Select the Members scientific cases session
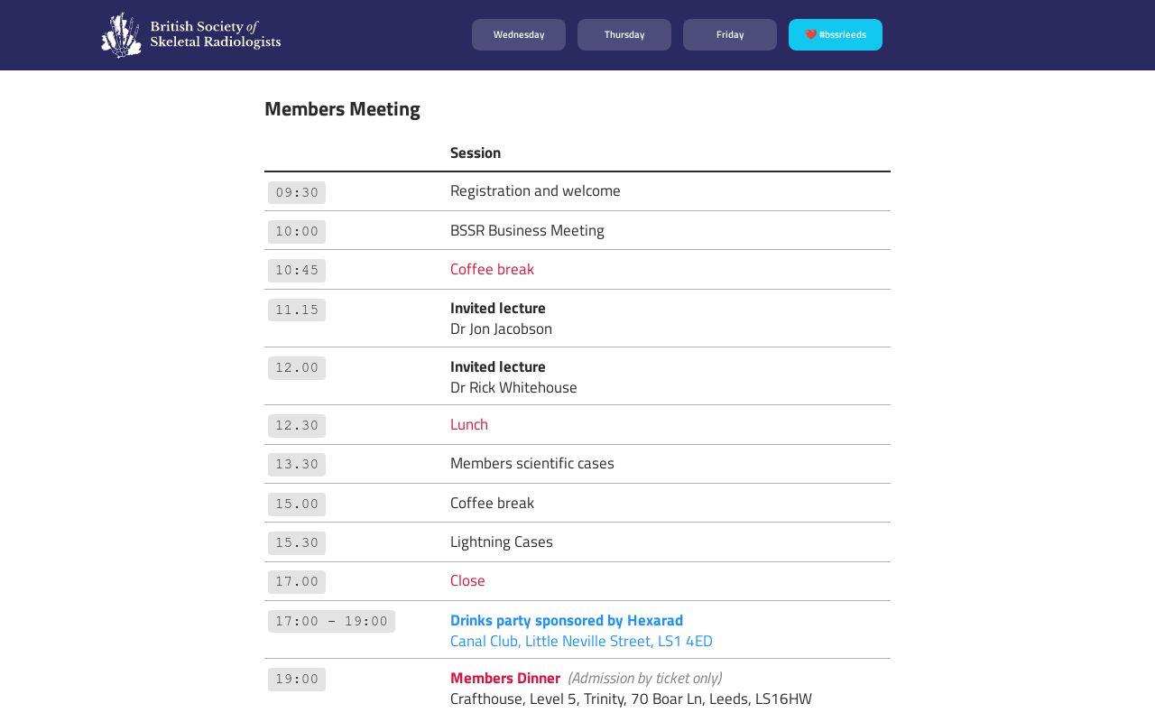This screenshot has height=722, width=1155. tap(531, 463)
